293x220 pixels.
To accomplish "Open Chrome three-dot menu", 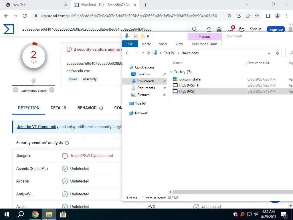I will pyautogui.click(x=287, y=16).
